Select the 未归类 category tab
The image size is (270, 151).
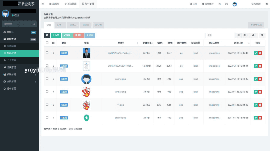(x=98, y=25)
